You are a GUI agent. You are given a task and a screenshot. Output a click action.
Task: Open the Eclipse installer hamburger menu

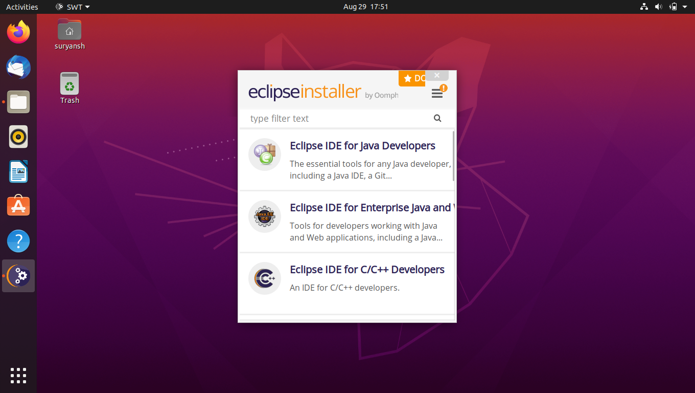[437, 94]
